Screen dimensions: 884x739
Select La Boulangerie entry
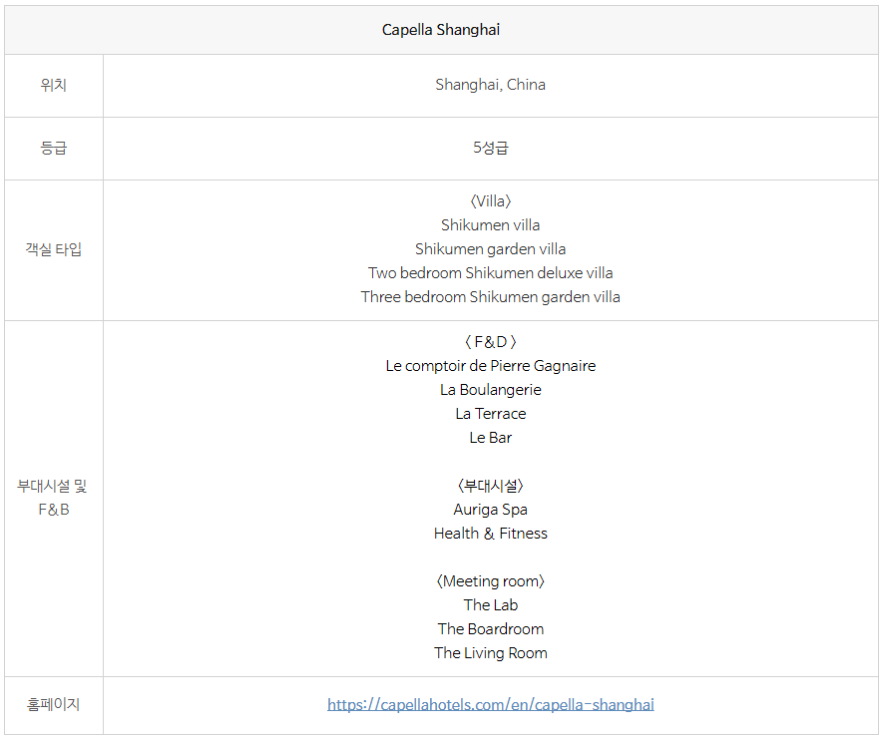[491, 390]
